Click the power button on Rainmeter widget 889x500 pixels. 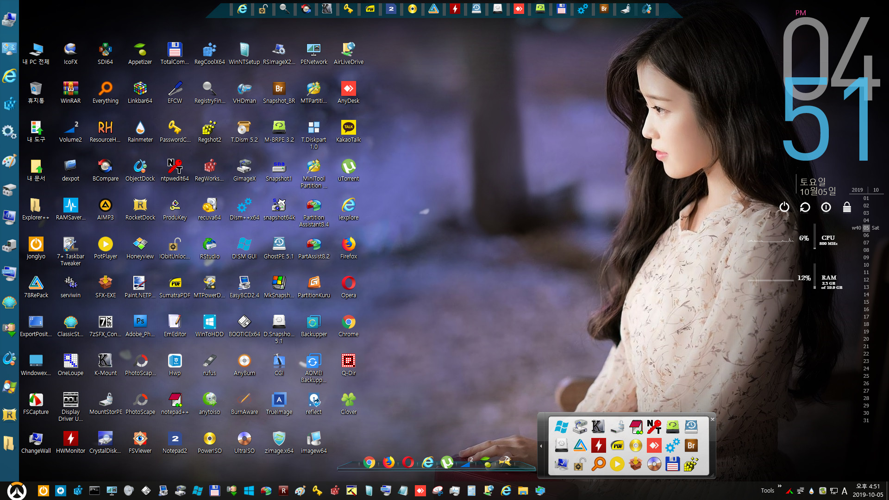click(784, 207)
